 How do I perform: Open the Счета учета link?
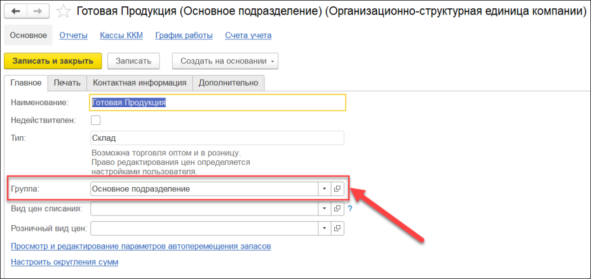pos(248,36)
